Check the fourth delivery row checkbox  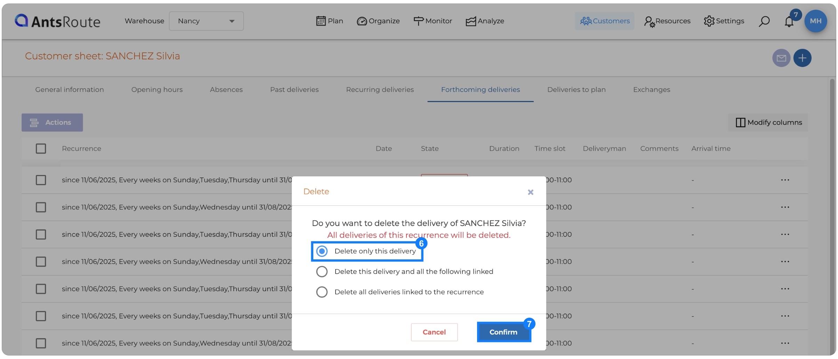click(41, 261)
